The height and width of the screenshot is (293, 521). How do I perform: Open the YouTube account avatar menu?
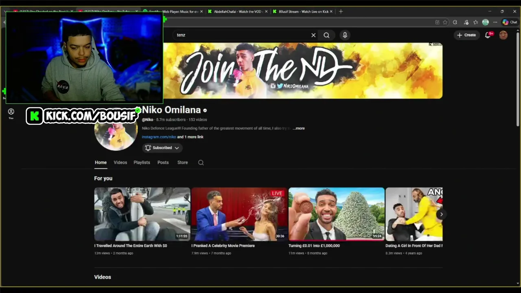[503, 35]
